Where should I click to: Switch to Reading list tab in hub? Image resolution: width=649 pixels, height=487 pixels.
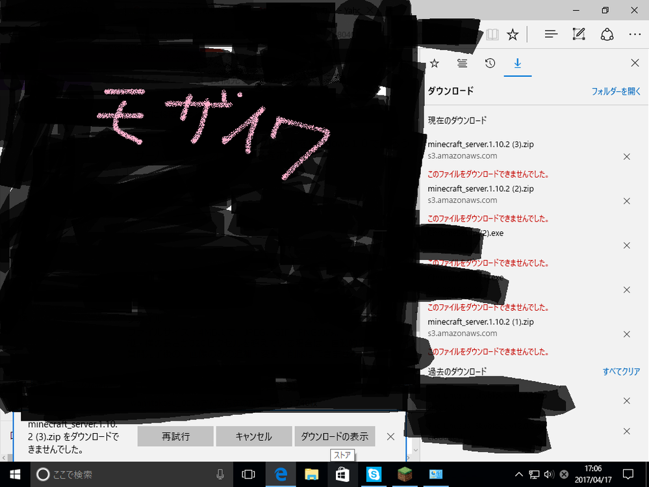[x=462, y=63]
